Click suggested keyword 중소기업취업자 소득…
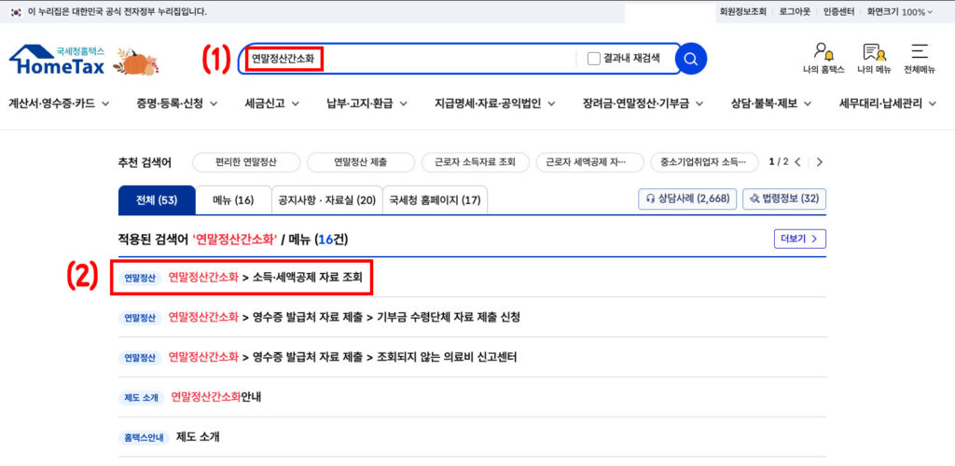This screenshot has height=466, width=955. [x=705, y=162]
